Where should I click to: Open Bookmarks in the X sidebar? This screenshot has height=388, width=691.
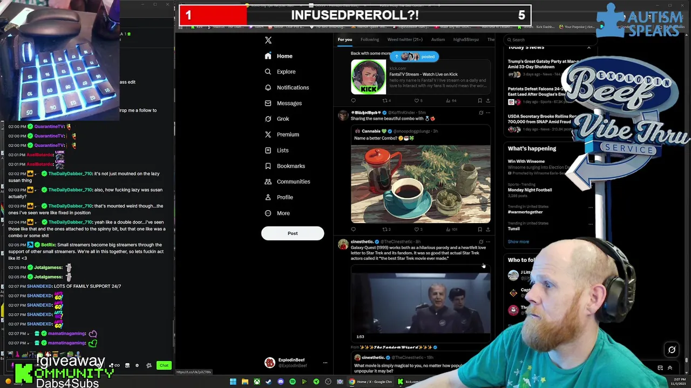284,166
